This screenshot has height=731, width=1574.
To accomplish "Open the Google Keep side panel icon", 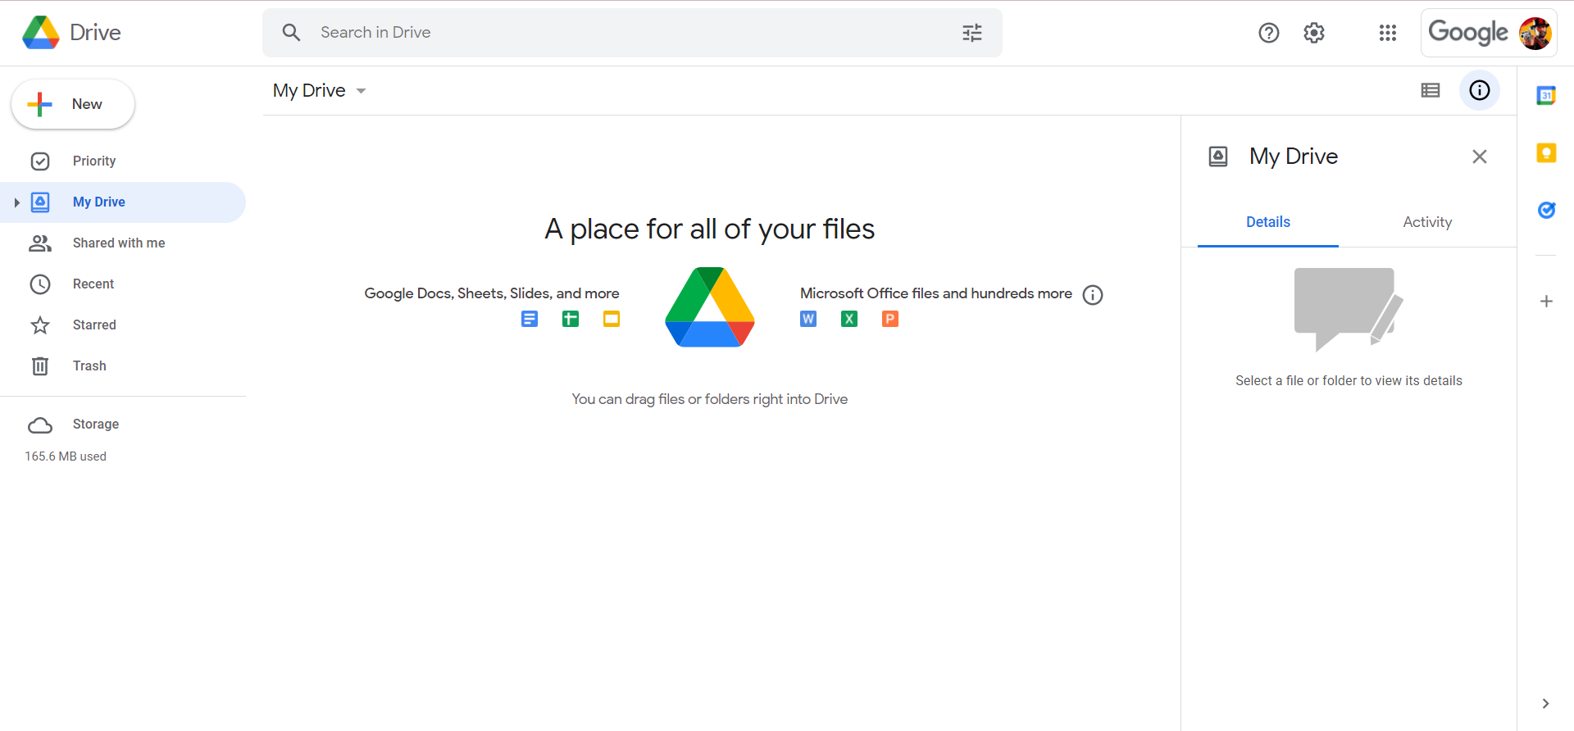I will pyautogui.click(x=1546, y=153).
